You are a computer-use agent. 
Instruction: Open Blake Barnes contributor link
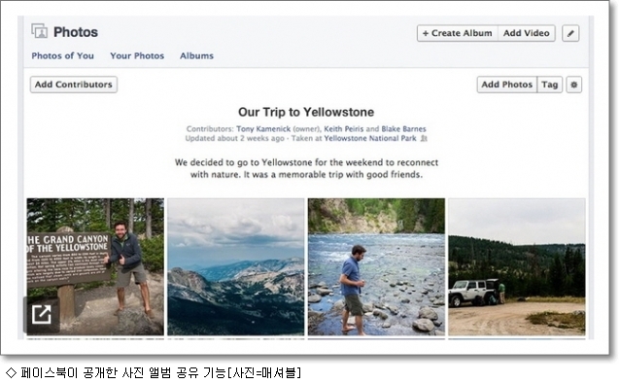(x=403, y=128)
